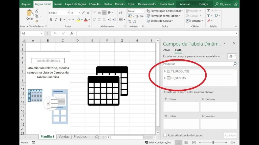This screenshot has width=259, height=145.
Task: Expand the TB_VENDAS table
Action: 166,78
